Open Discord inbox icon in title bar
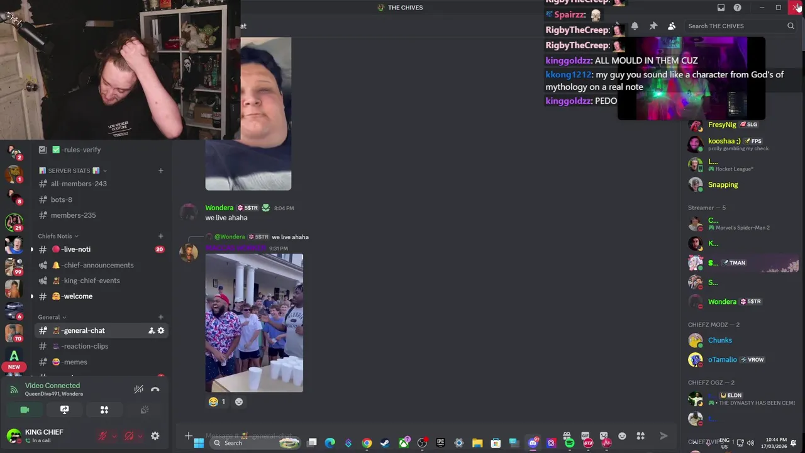The width and height of the screenshot is (805, 453). [721, 8]
